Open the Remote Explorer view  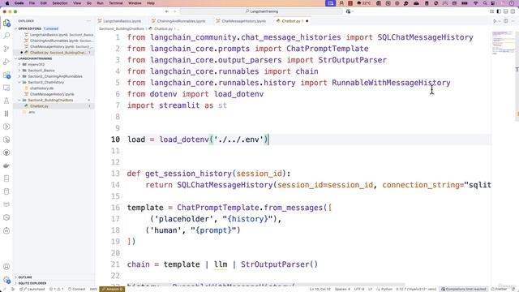[x=6, y=88]
